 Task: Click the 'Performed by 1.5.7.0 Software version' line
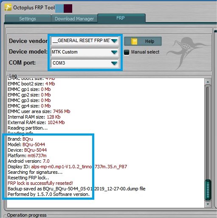coord(48,194)
